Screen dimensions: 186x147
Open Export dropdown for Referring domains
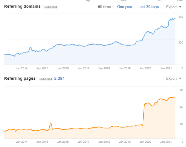[174, 7]
